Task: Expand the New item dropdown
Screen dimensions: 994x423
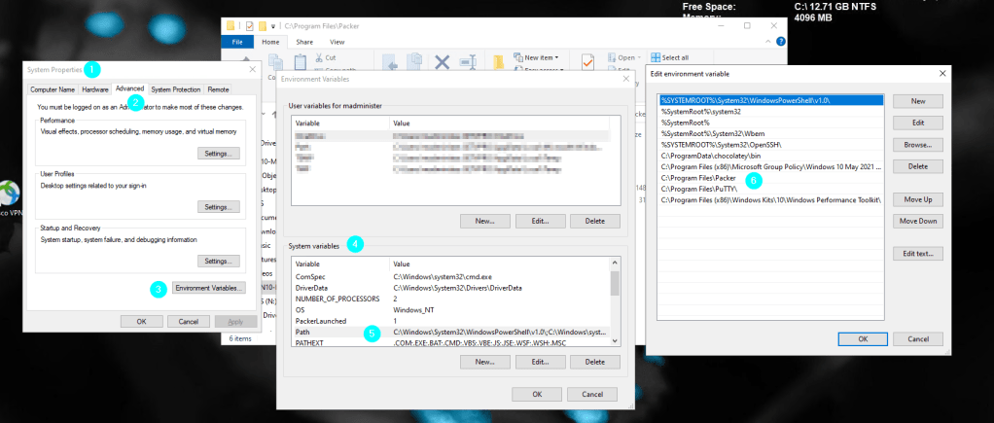Action: pyautogui.click(x=558, y=57)
